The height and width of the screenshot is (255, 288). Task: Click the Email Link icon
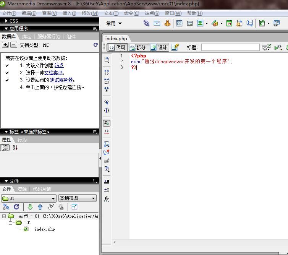[157, 23]
